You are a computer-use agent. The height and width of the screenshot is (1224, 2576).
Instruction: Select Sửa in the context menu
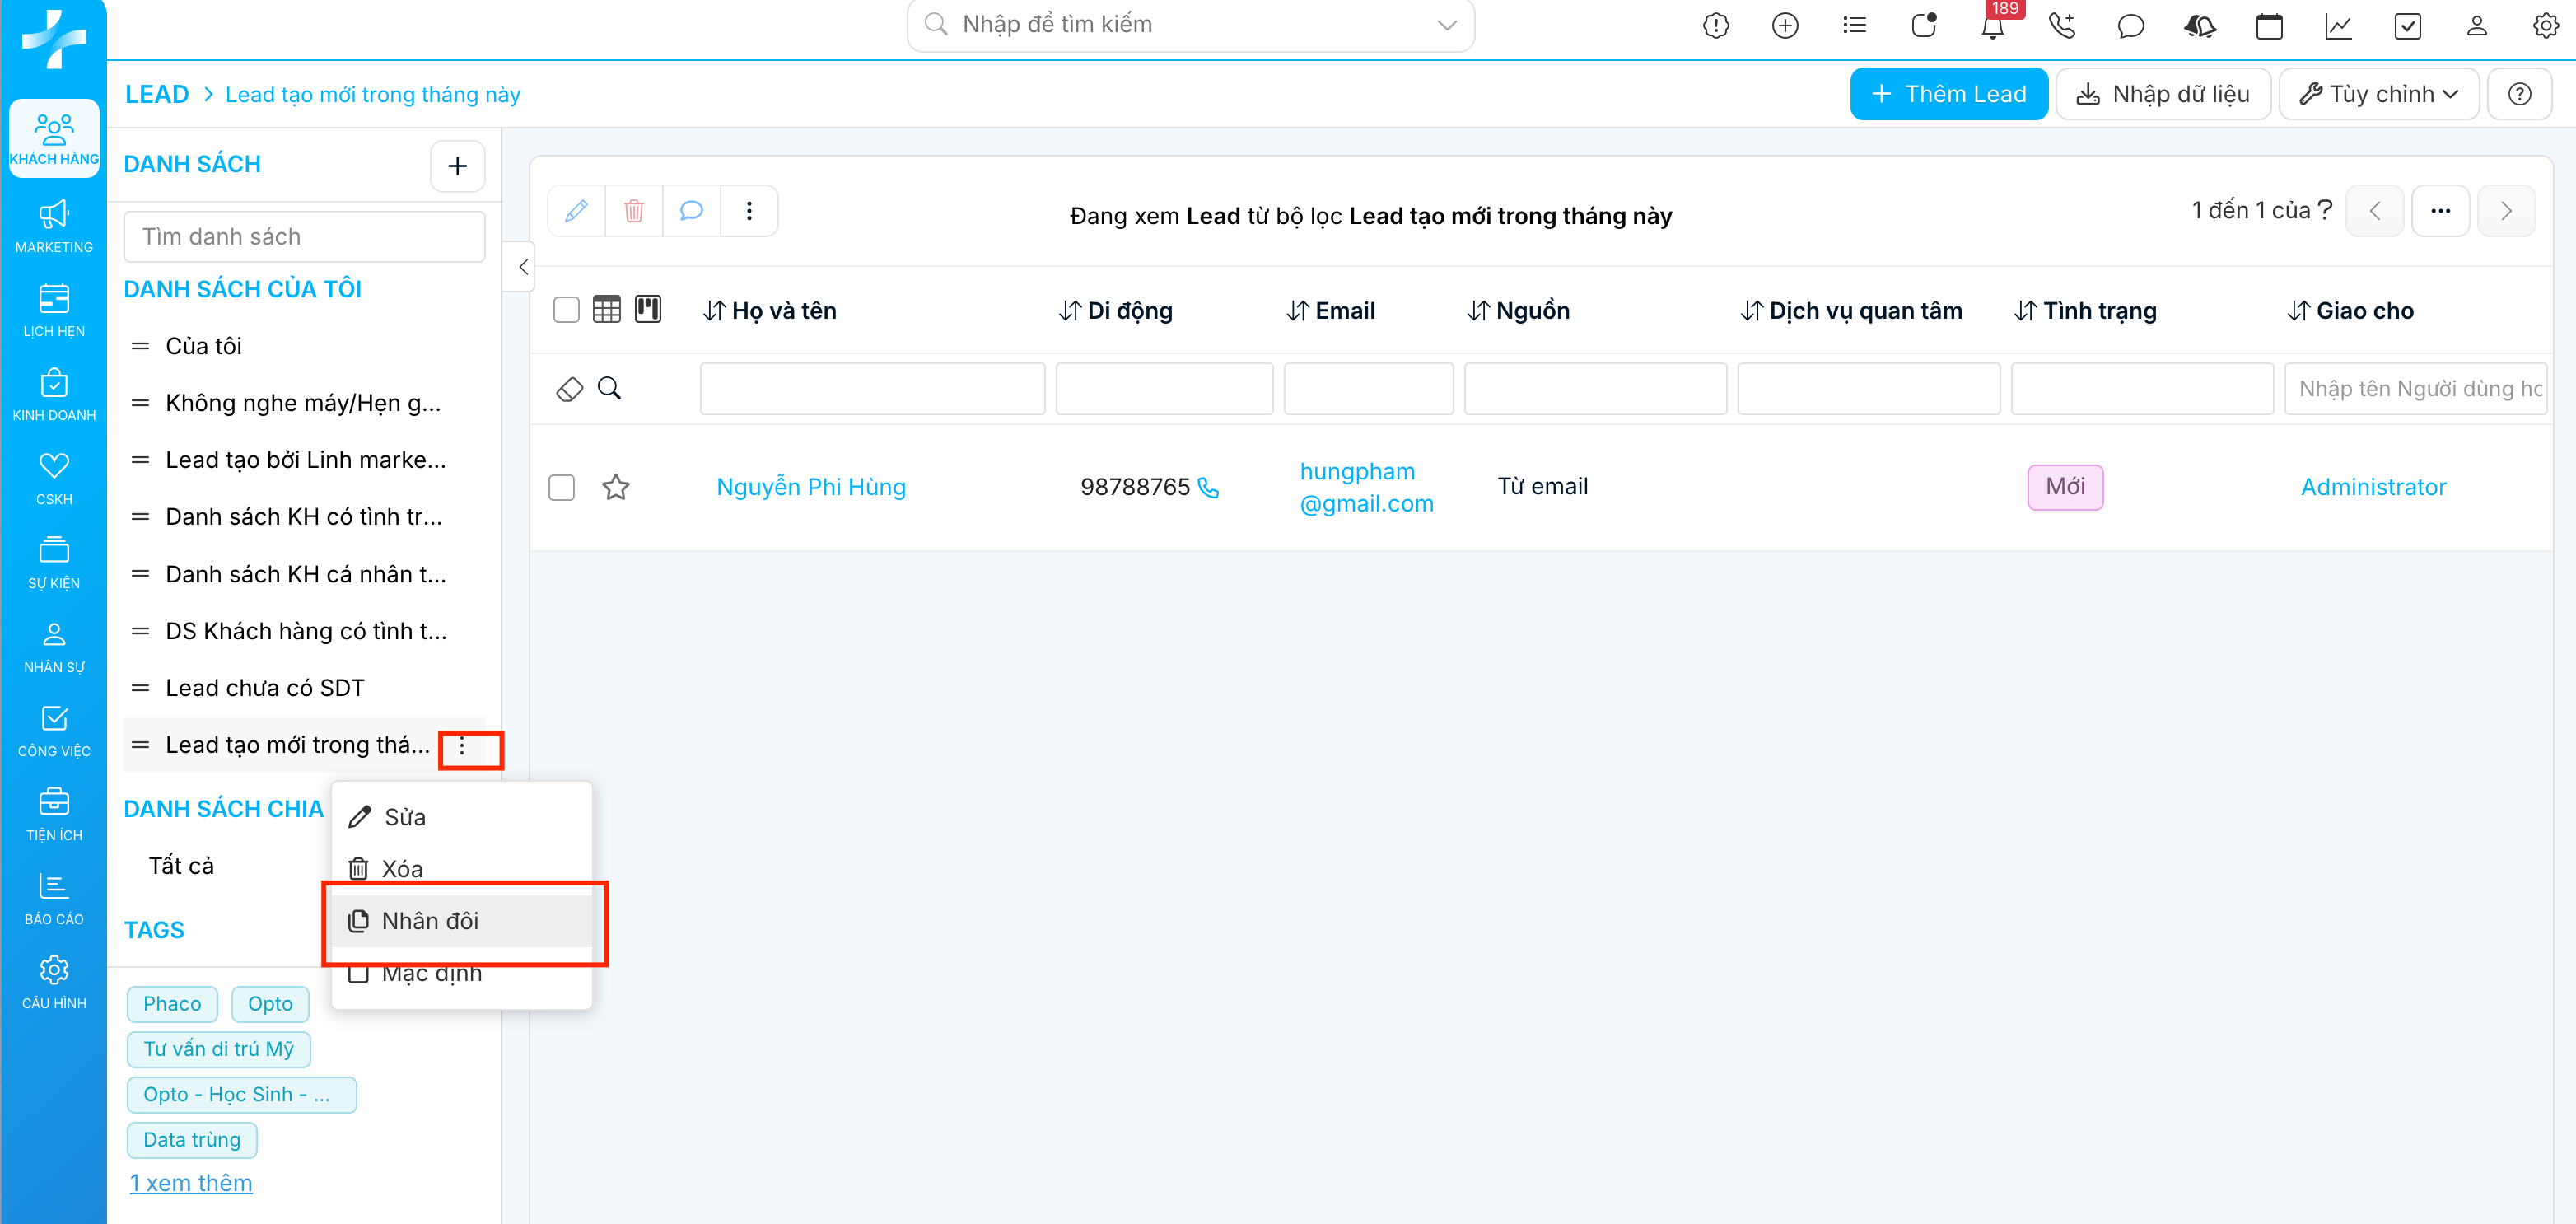[x=404, y=817]
